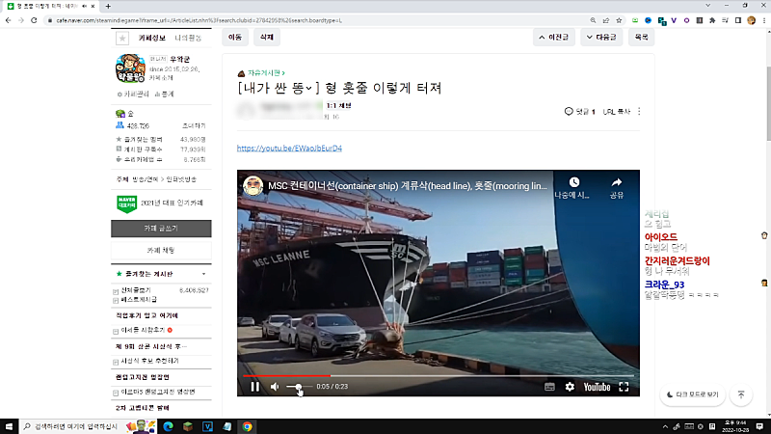Click the scroll-to-top arrow button
771x434 pixels.
(741, 394)
